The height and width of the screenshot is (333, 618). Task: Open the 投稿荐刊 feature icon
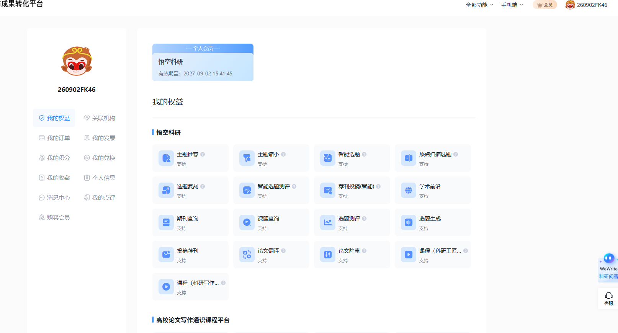[x=166, y=255]
